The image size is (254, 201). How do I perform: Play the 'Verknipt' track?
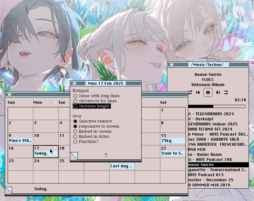click(218, 119)
